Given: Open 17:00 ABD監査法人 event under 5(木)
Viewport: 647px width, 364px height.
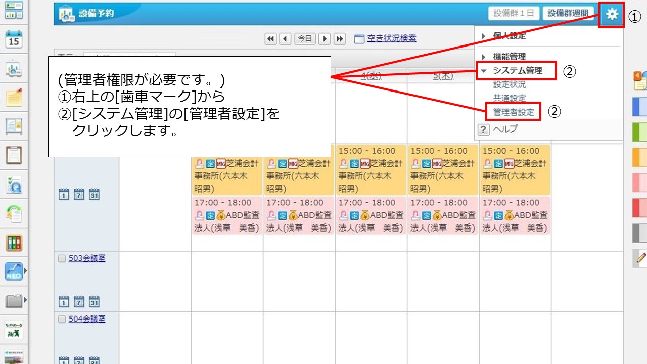Looking at the screenshot, I should pos(443,215).
